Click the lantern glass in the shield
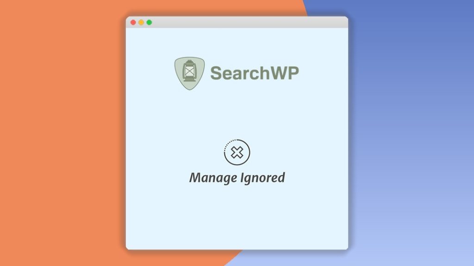The width and height of the screenshot is (474, 266). pos(189,72)
